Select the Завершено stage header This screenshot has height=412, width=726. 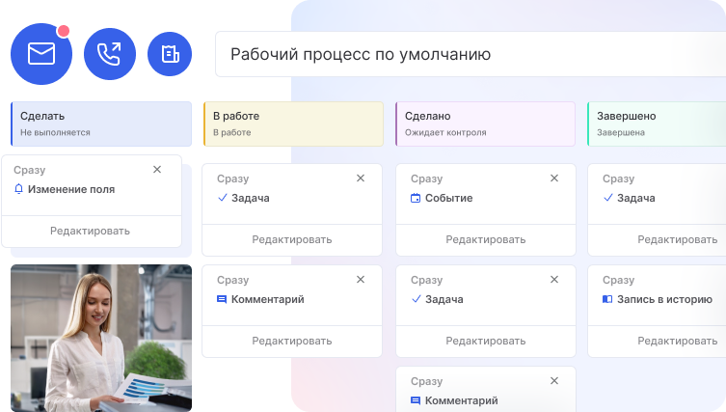[656, 124]
